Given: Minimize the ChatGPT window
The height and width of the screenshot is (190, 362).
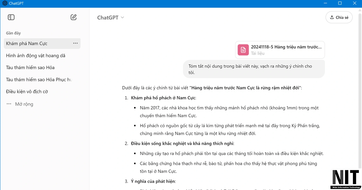Looking at the screenshot, I should pyautogui.click(x=325, y=3).
